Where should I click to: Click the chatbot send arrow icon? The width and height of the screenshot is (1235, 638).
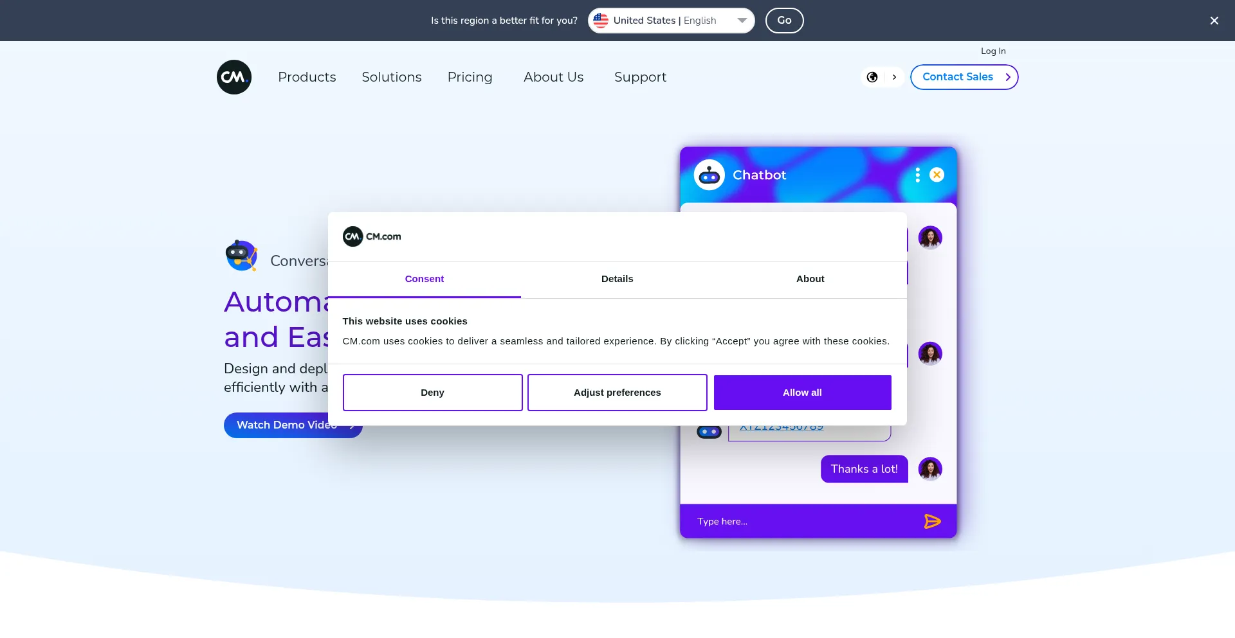[x=932, y=522]
